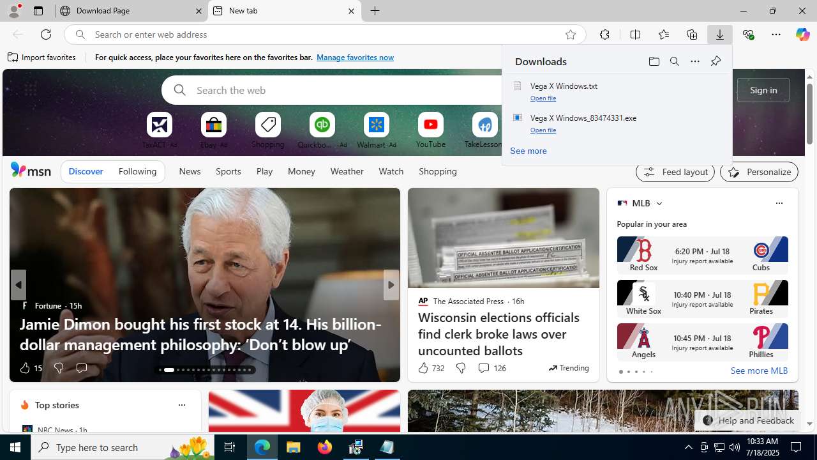The height and width of the screenshot is (460, 817).
Task: Select the Following feed tab
Action: click(x=137, y=171)
